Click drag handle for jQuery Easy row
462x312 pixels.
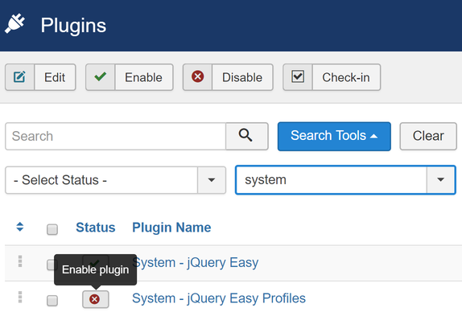click(20, 261)
